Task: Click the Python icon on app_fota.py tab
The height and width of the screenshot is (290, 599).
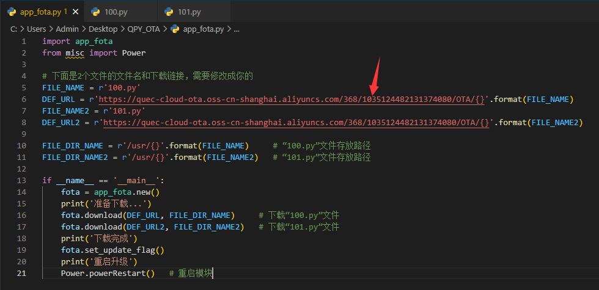Action: coord(11,12)
